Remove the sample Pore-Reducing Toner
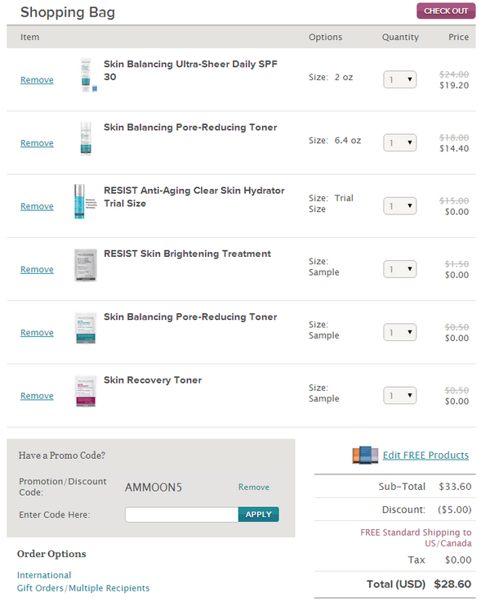Screen dimensions: 490x602 click(x=37, y=332)
